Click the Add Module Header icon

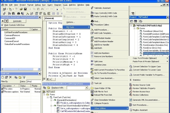pos(92,38)
